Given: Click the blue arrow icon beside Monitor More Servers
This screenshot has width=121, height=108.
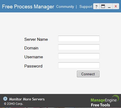Looking at the screenshot, I should pyautogui.click(x=5, y=99).
